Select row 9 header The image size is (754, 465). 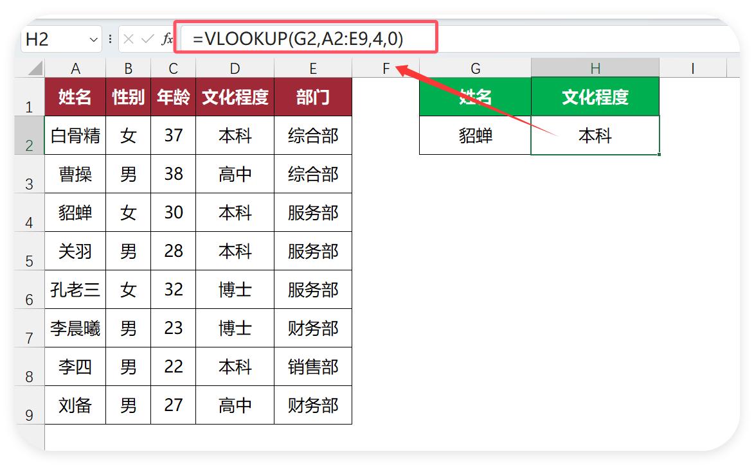pos(30,405)
